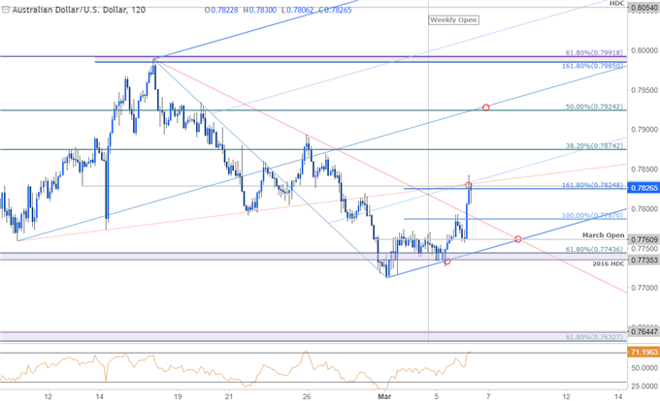Click the 50.0000 RSI axis label
This screenshot has height=401, width=660.
click(643, 368)
